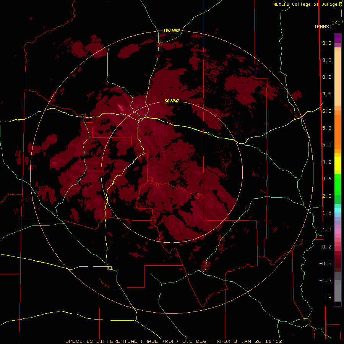Click the 1.0 scale value
The image size is (344, 344).
[327, 230]
